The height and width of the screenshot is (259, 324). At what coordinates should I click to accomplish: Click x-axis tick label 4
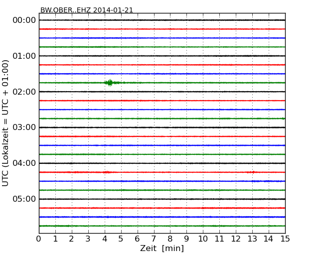pos(105,239)
